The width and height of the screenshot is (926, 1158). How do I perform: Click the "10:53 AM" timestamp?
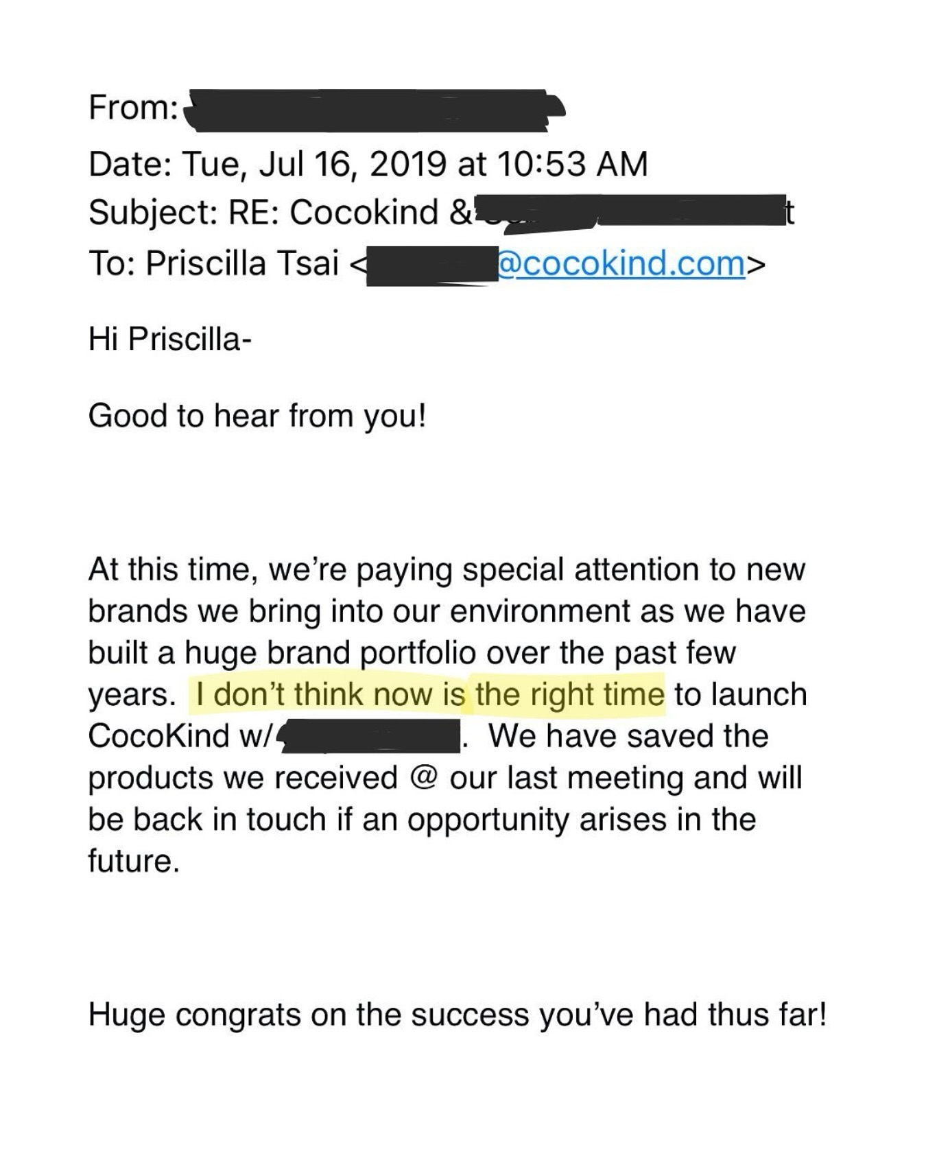point(571,164)
